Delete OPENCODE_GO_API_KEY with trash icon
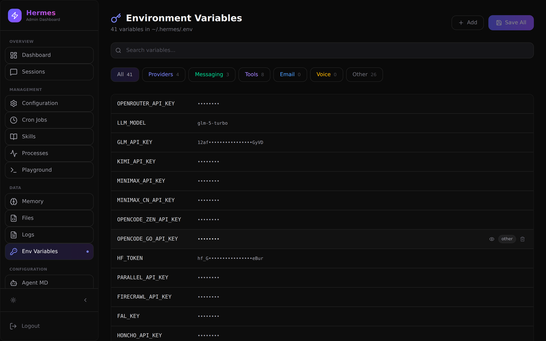 pos(522,239)
